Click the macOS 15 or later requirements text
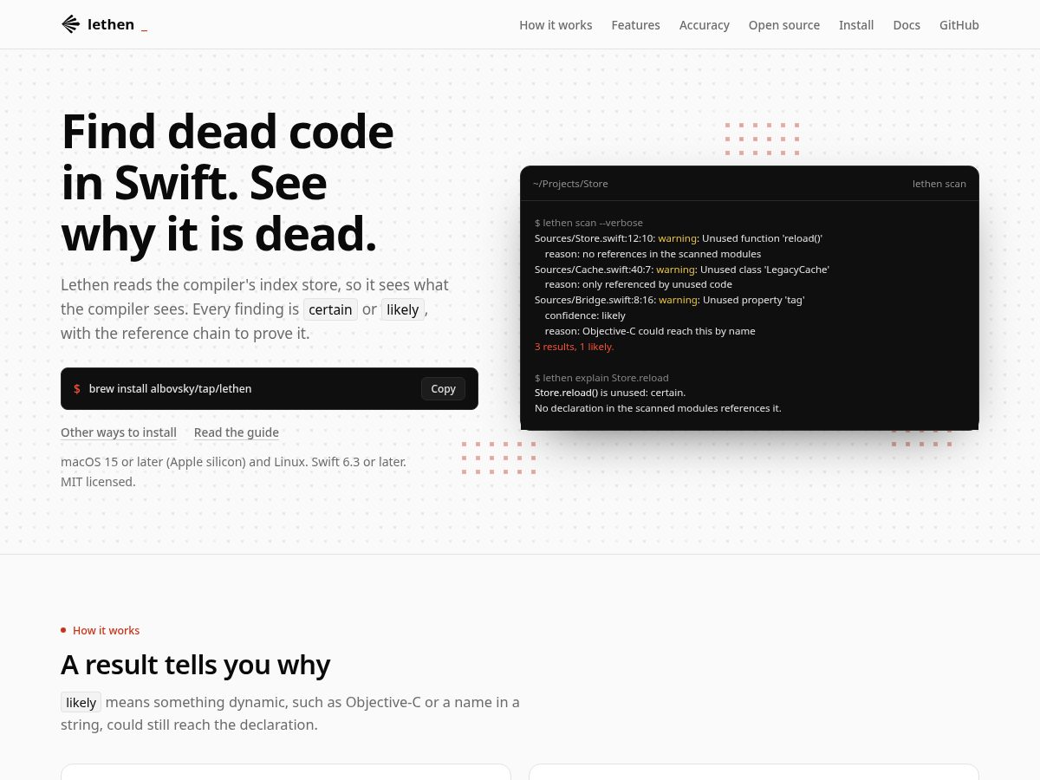Screen dimensions: 1040x780 [x=233, y=462]
